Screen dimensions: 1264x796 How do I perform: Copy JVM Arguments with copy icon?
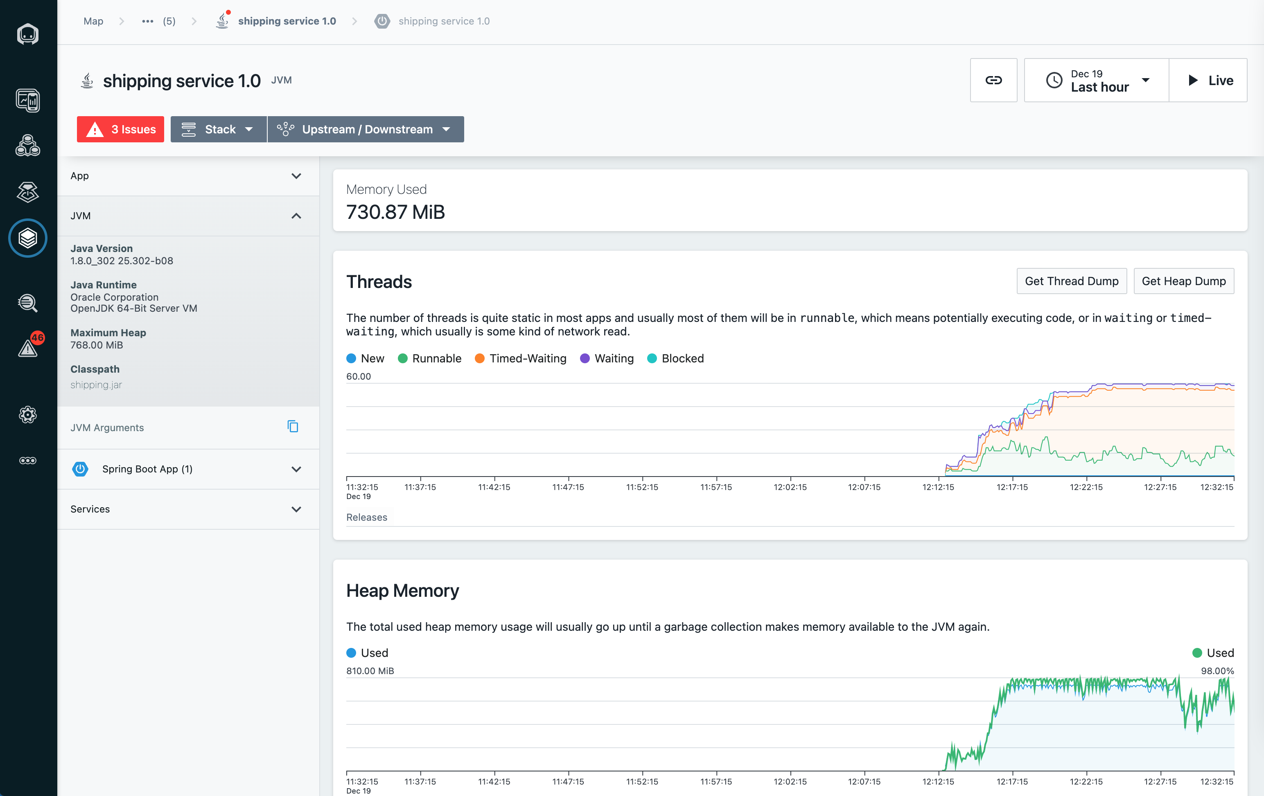(x=293, y=427)
